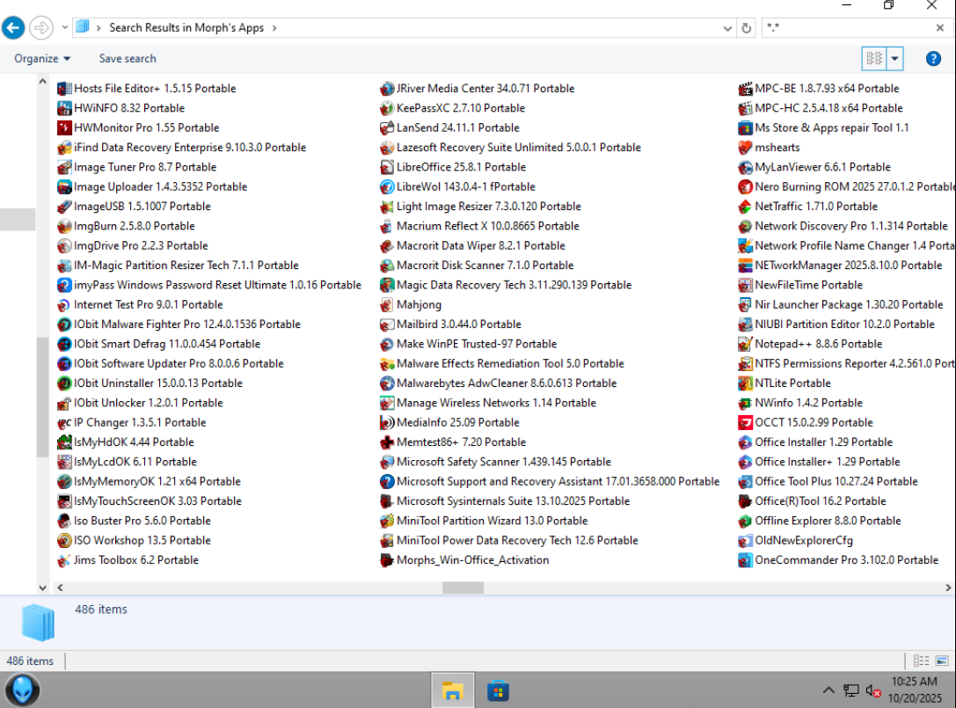Click the IsMyHdOK 4.44 Portable icon
The height and width of the screenshot is (708, 956).
point(64,442)
